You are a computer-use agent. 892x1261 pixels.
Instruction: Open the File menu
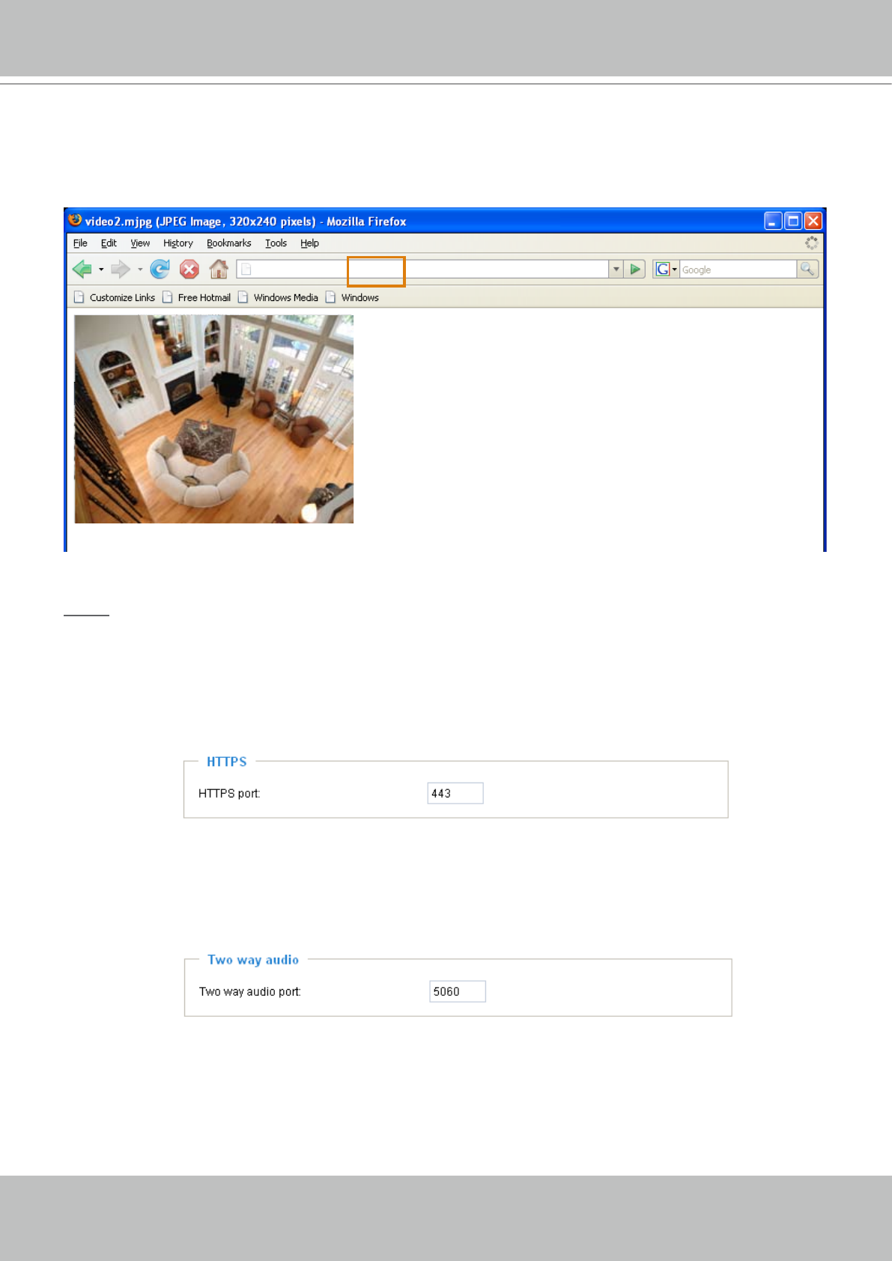[x=80, y=243]
